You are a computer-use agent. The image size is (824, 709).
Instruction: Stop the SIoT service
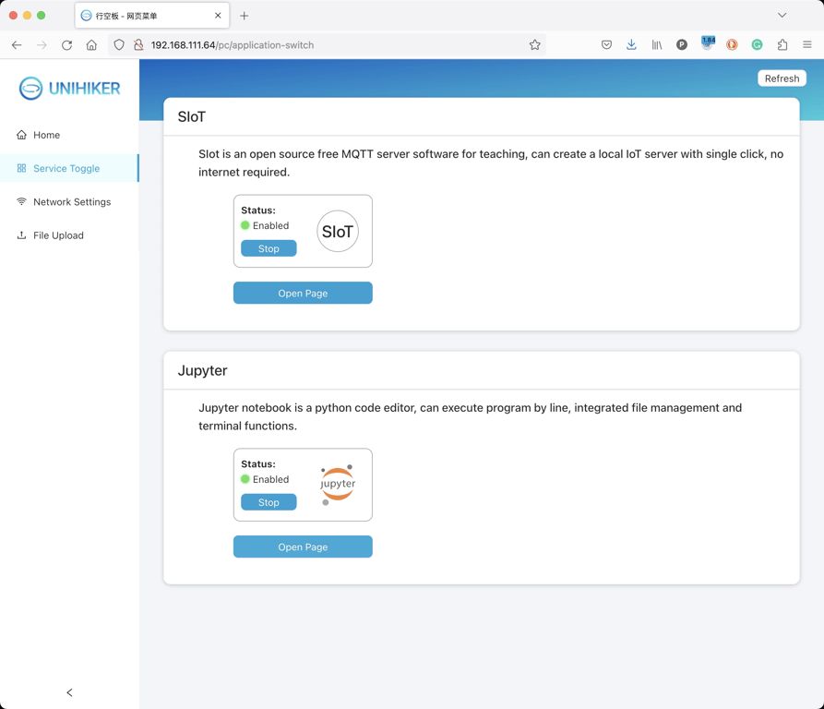point(269,248)
